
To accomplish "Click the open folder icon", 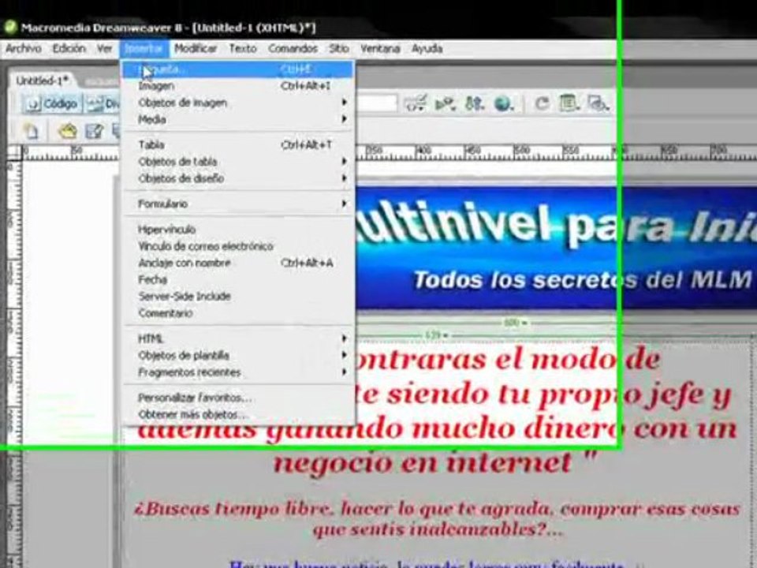I will [x=67, y=131].
